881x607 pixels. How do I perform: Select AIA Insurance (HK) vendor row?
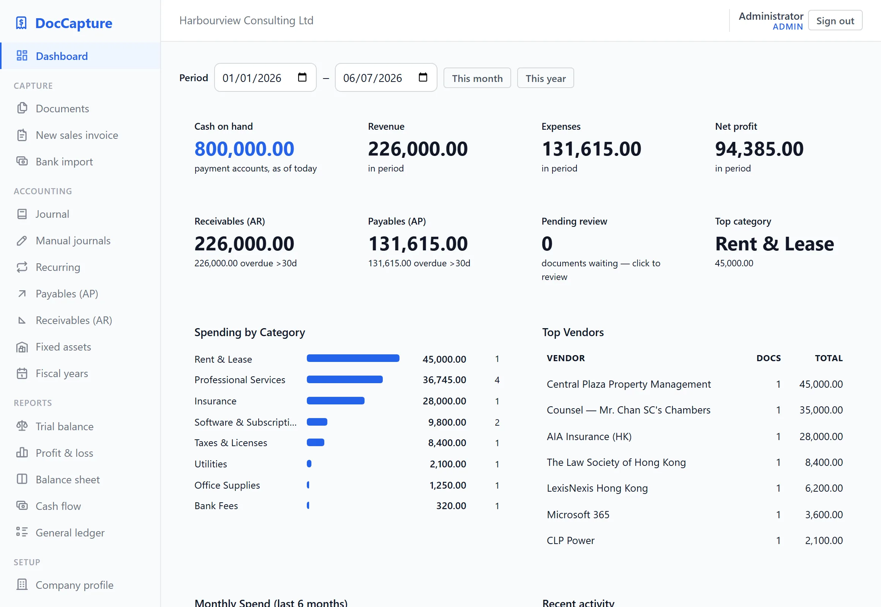click(695, 436)
